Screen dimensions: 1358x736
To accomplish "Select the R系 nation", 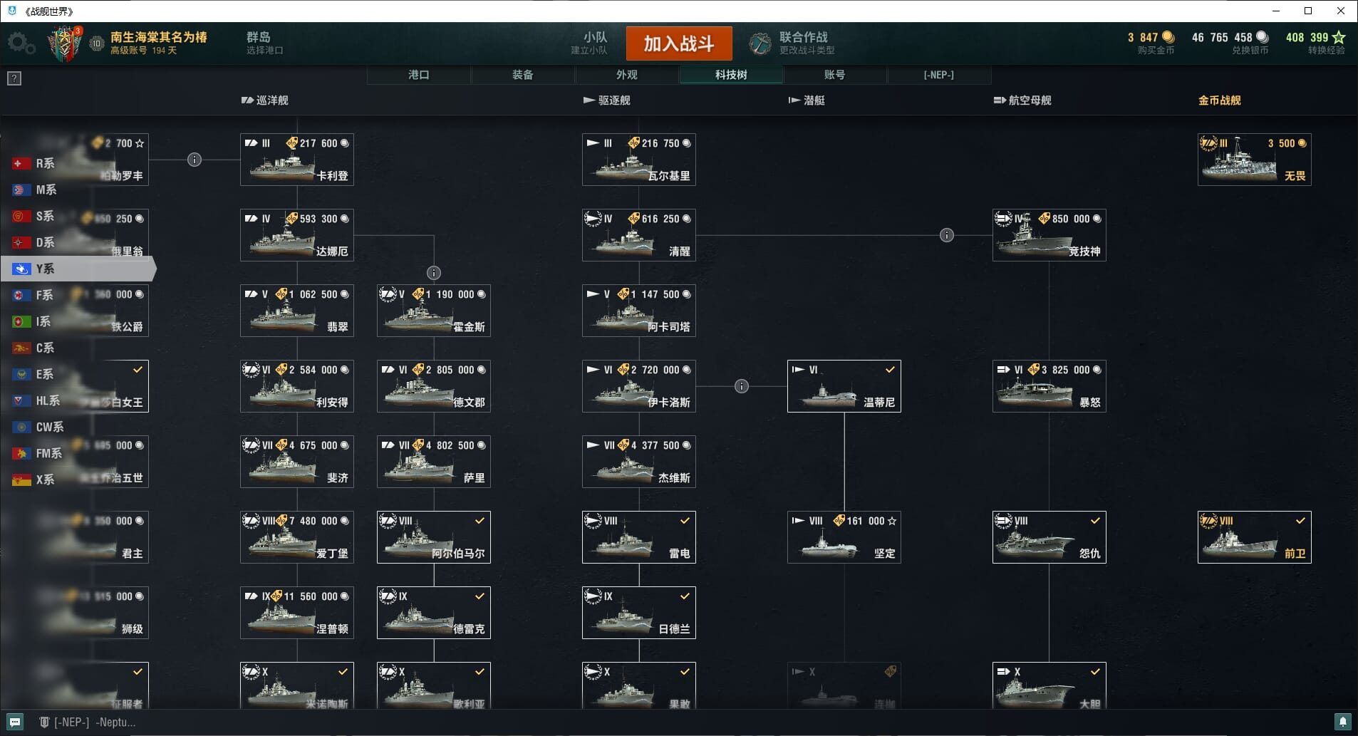I will coord(45,163).
